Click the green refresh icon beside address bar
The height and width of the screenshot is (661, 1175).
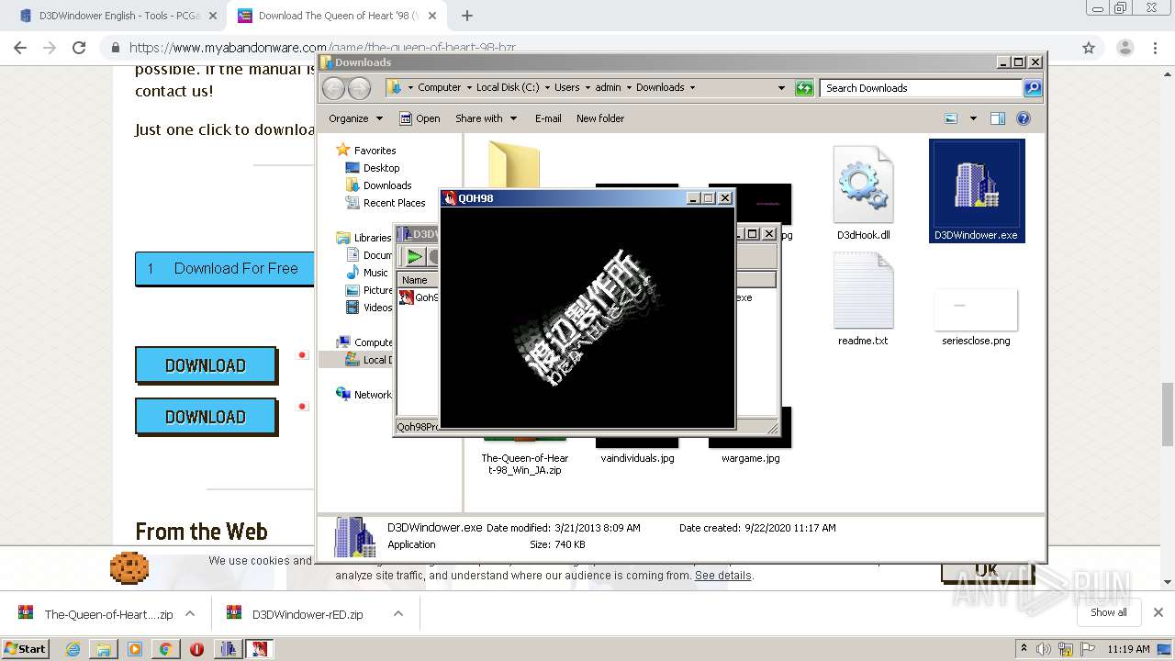click(804, 88)
